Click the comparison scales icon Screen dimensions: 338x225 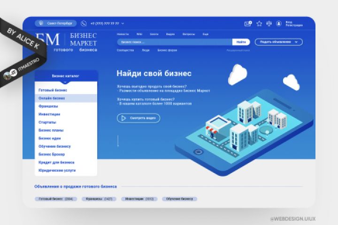269,23
